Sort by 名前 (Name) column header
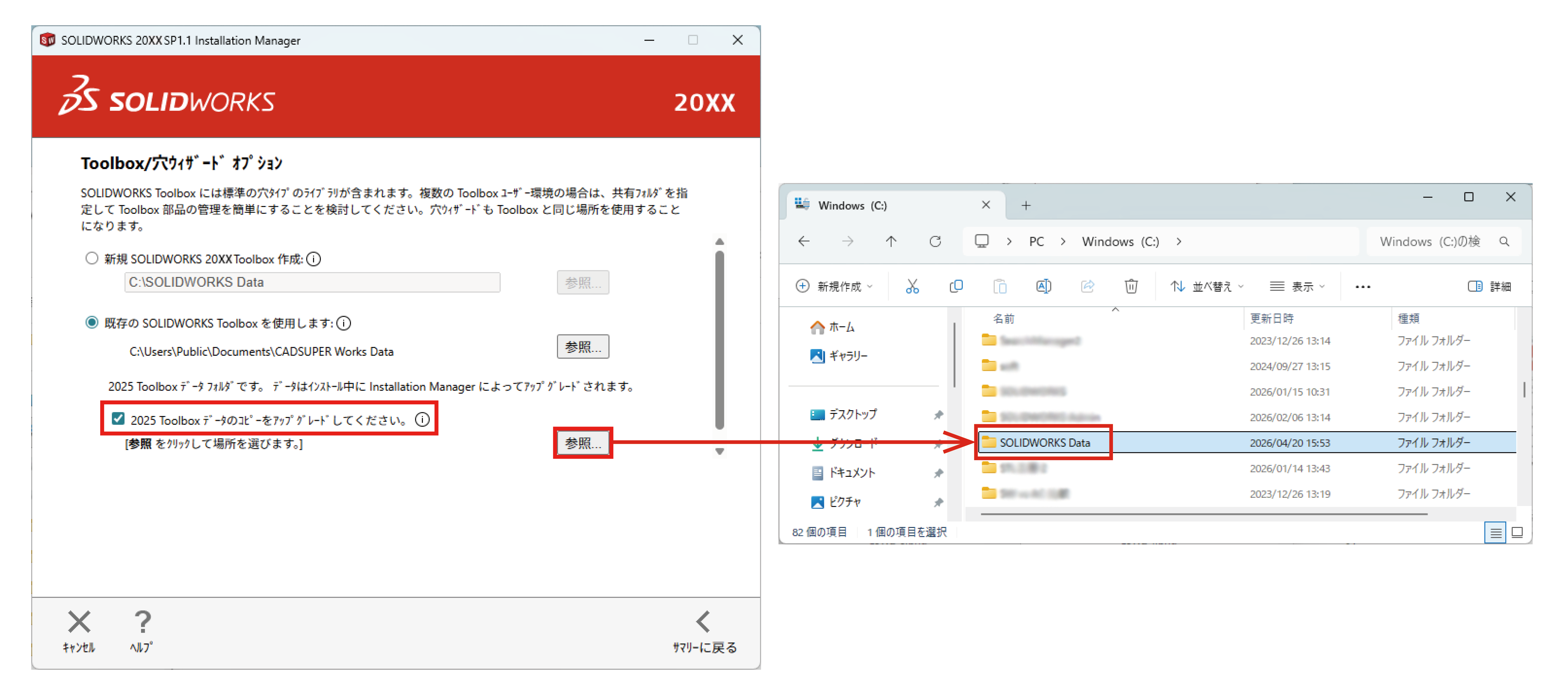The width and height of the screenshot is (1557, 699). point(1004,318)
